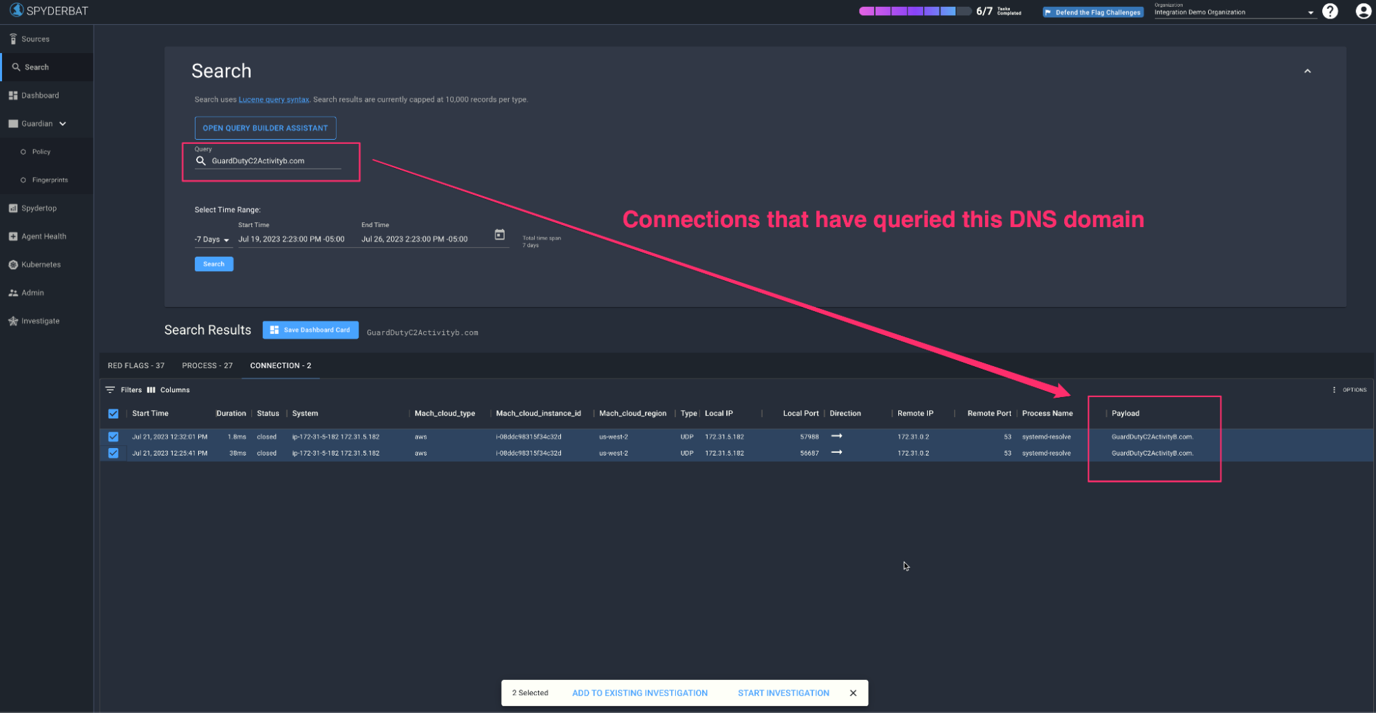1376x713 pixels.
Task: Switch to the RED FLAGS - 37 tab
Action: pos(136,366)
